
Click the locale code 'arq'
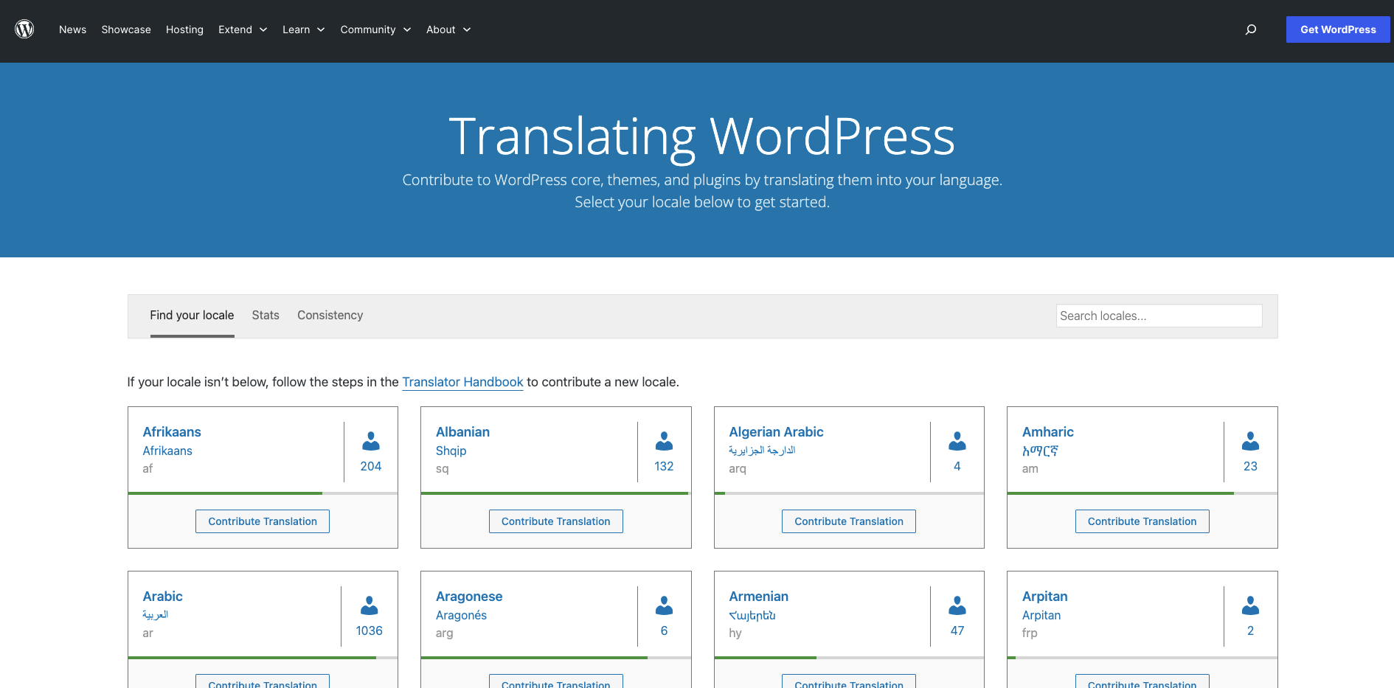click(x=738, y=469)
